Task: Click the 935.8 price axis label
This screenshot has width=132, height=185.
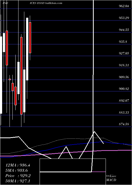Action: [124, 42]
